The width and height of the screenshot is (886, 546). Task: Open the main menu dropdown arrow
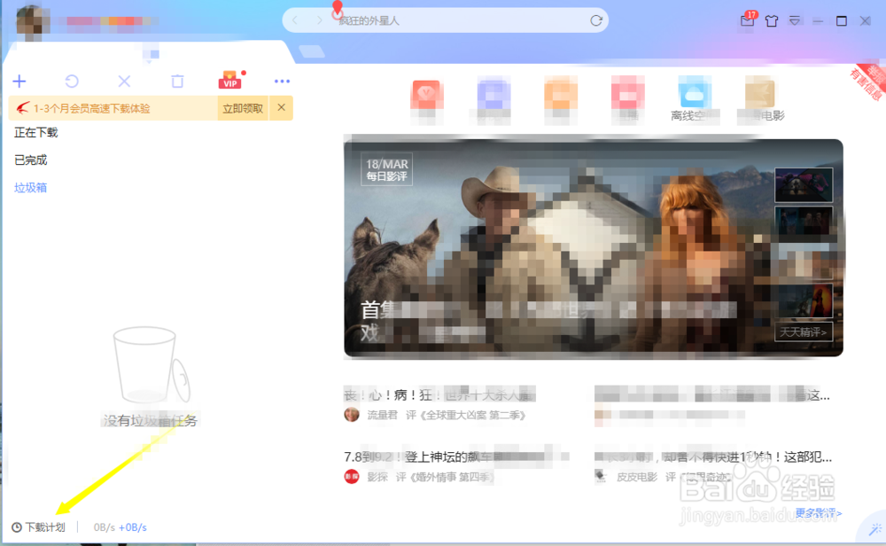point(796,19)
